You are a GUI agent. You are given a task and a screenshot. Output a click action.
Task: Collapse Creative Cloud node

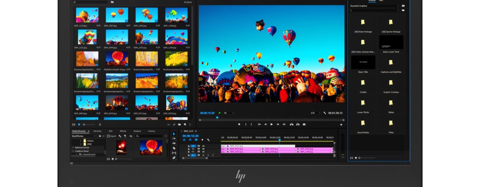click(73, 151)
